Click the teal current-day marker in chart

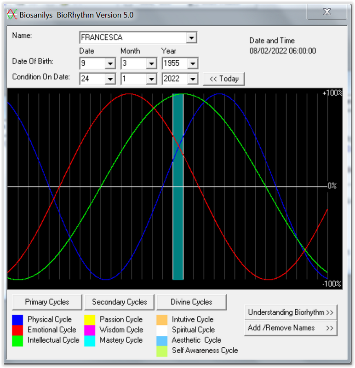click(x=178, y=187)
